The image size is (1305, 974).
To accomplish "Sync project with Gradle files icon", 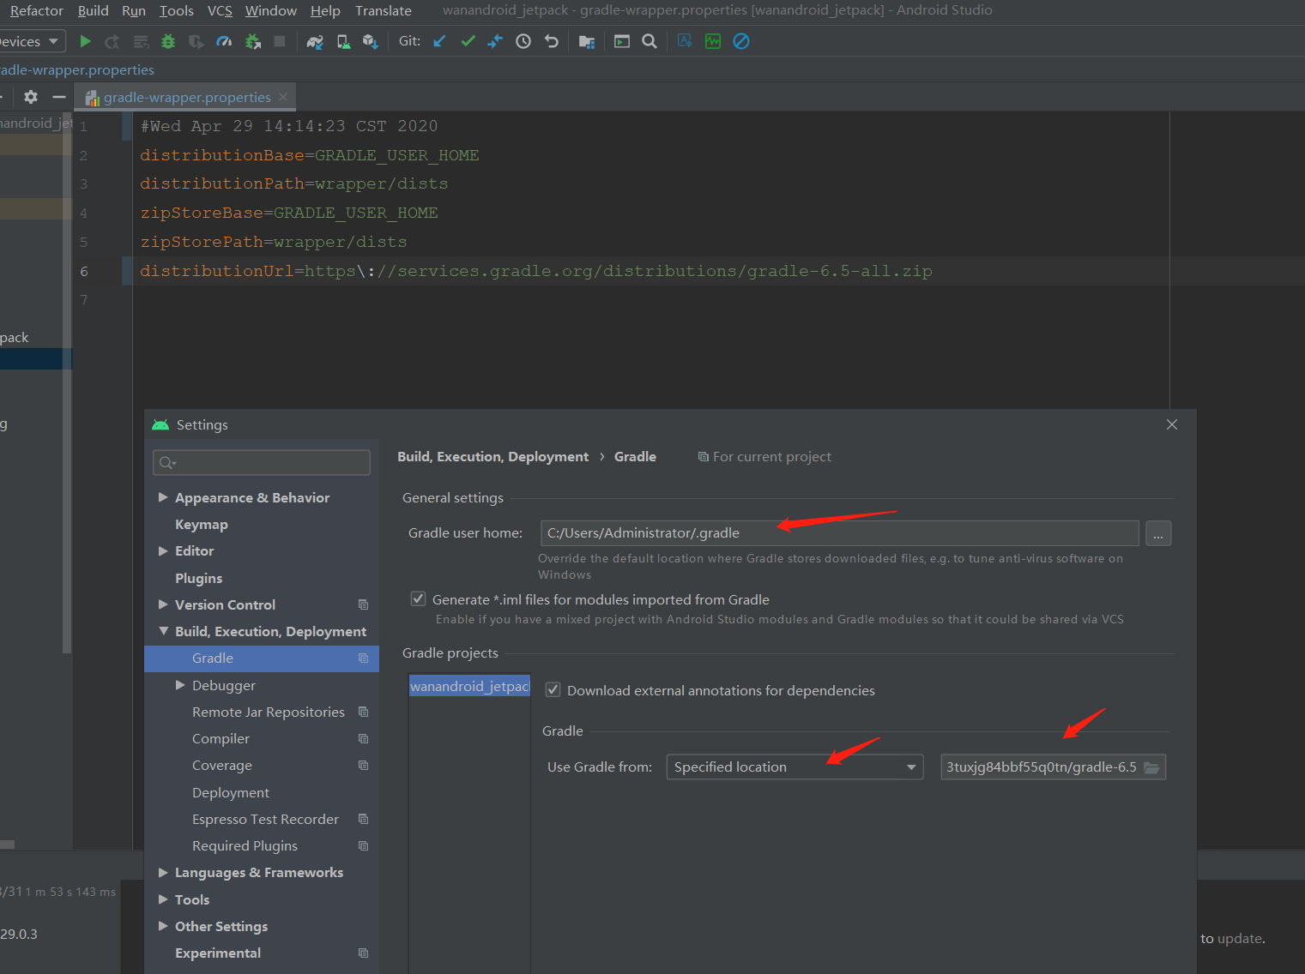I will tap(315, 41).
